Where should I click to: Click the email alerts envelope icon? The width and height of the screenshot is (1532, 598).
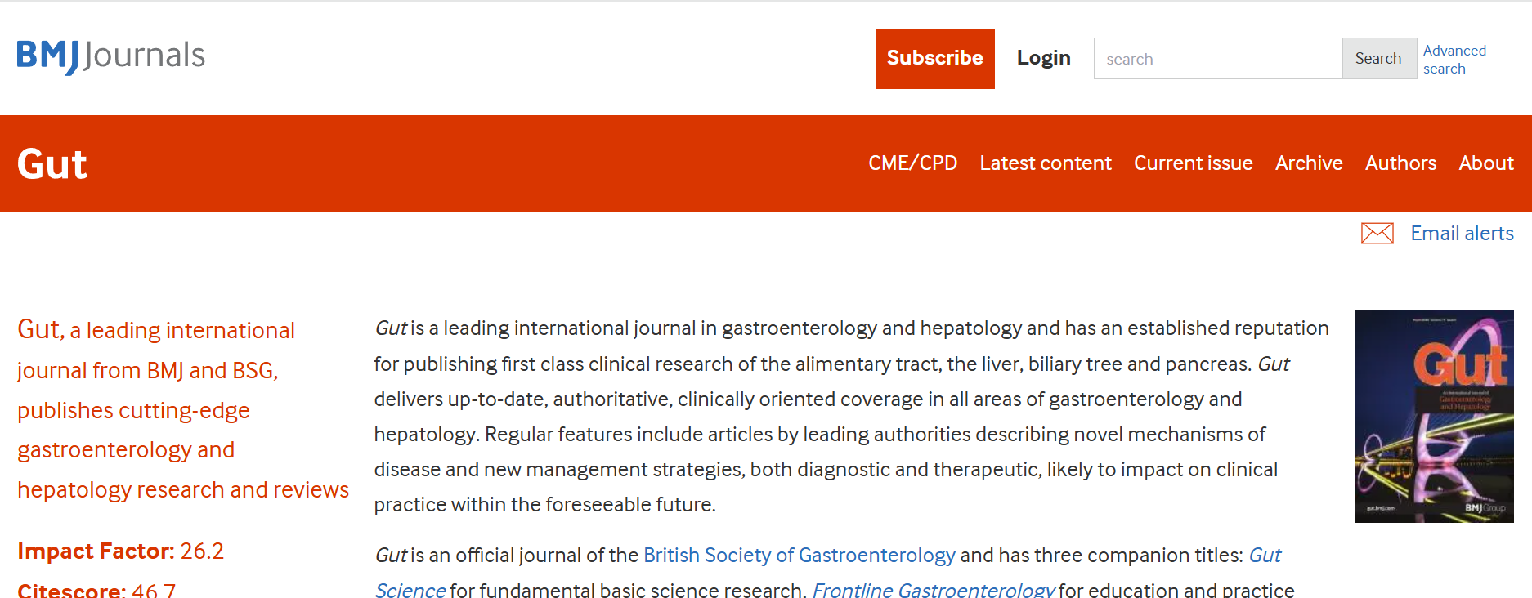[1377, 234]
